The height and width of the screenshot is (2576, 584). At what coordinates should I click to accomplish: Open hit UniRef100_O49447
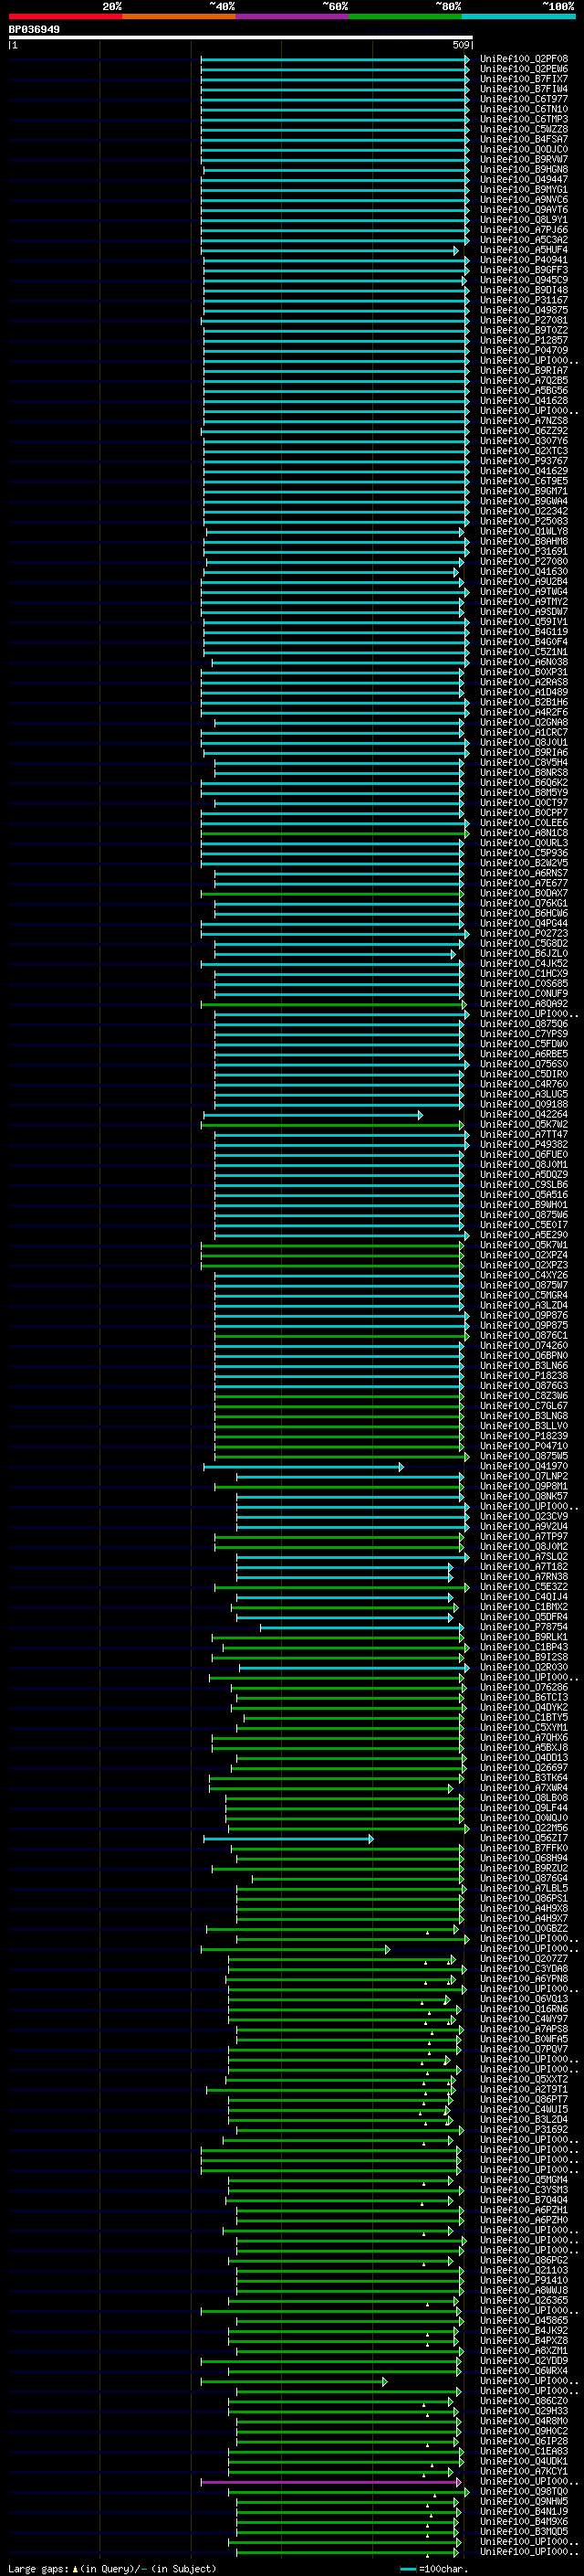tap(524, 179)
